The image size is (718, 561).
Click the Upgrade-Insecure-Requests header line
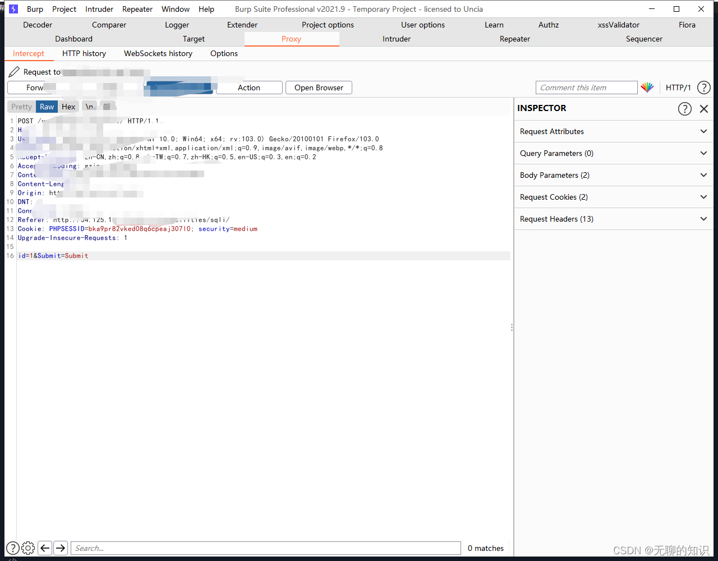72,238
